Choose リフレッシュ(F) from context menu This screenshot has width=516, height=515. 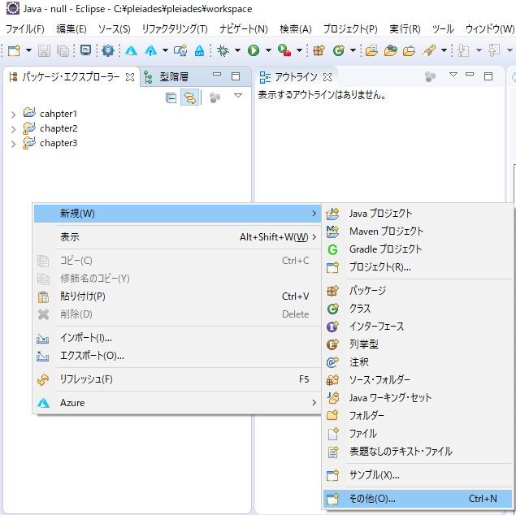tap(177, 379)
